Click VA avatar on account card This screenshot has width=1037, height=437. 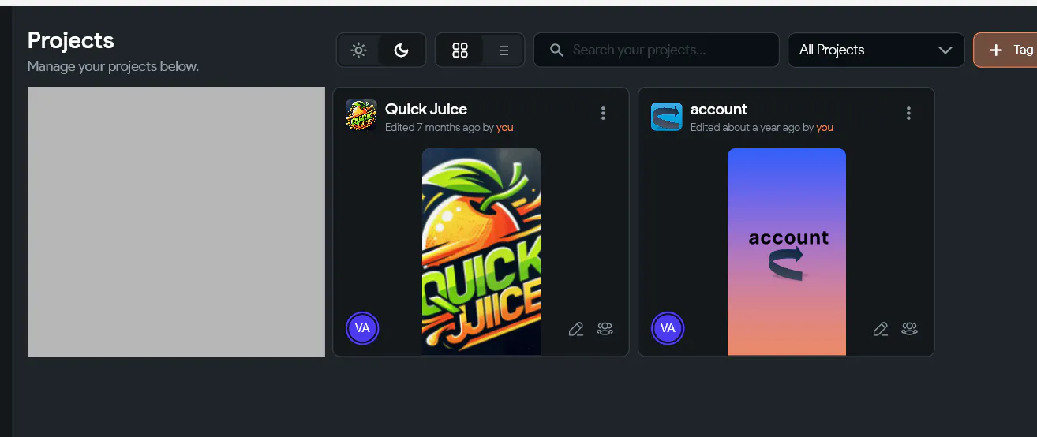click(668, 328)
